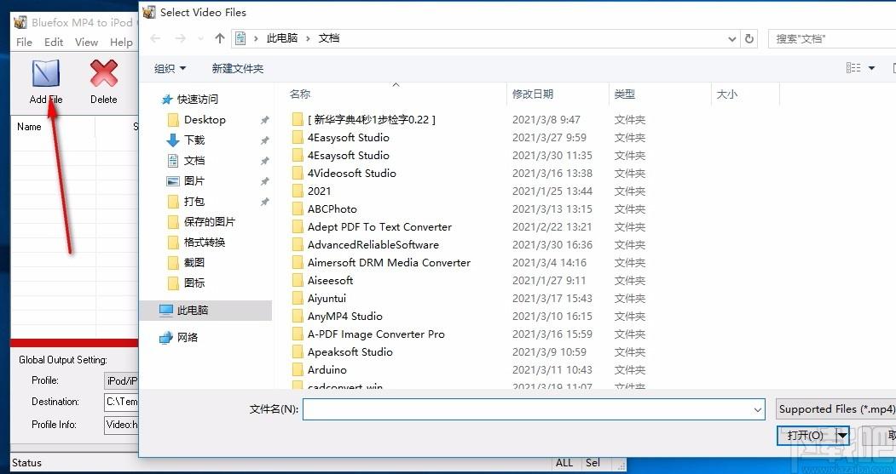Go forward with the dialog's forward arrow
This screenshot has width=896, height=474.
[181, 38]
